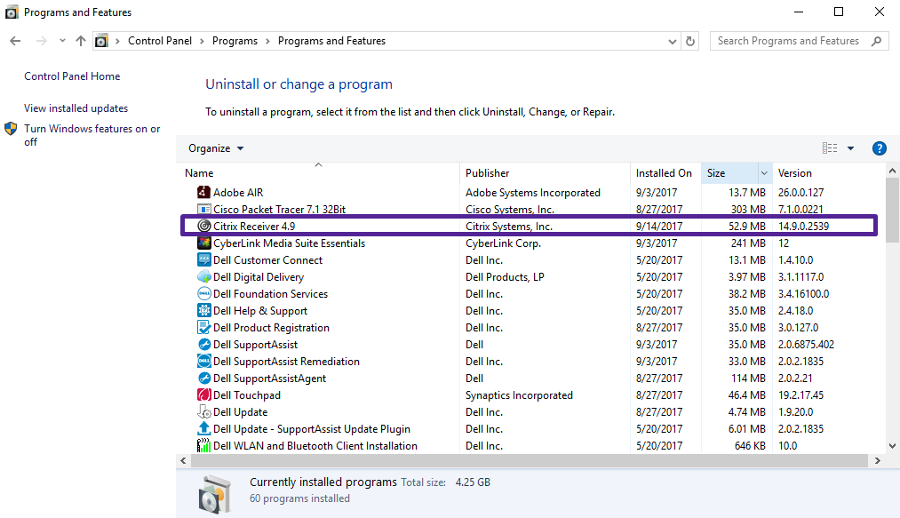This screenshot has height=518, width=900.
Task: Click the Dell WLAN and Bluetooth icon
Action: click(203, 446)
